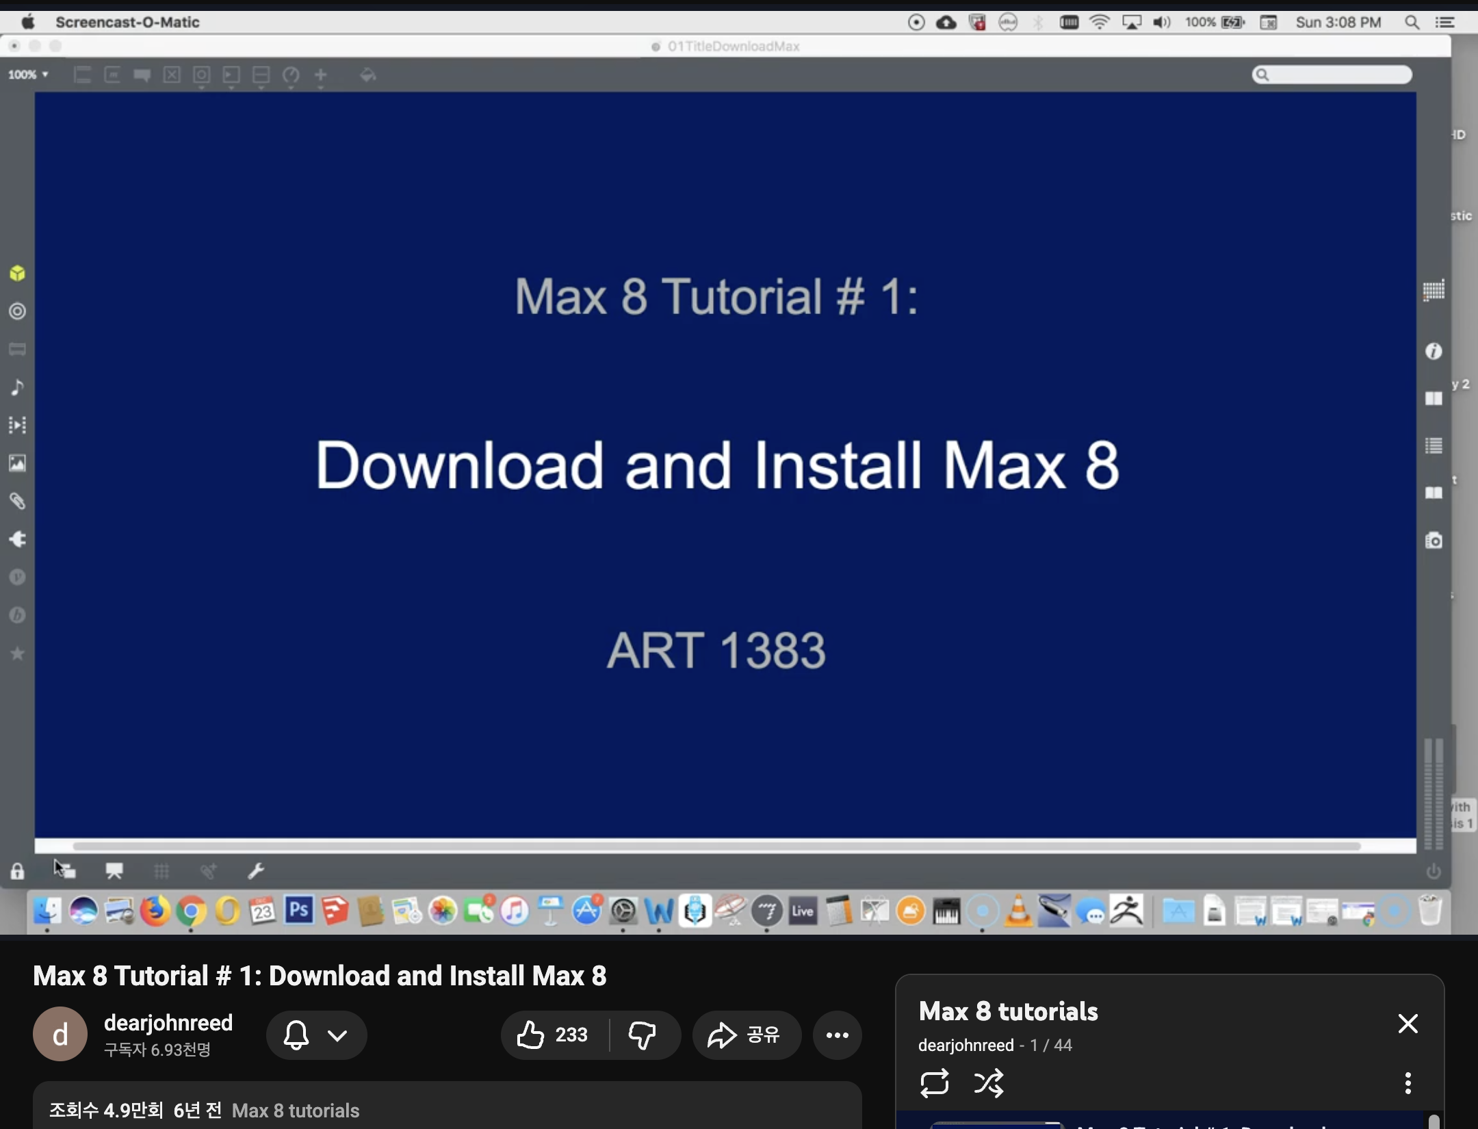Switch to presentation mode icon at bottom
The image size is (1478, 1129).
pyautogui.click(x=114, y=870)
